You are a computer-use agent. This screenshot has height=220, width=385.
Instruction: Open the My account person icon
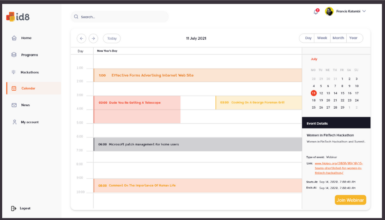15,122
